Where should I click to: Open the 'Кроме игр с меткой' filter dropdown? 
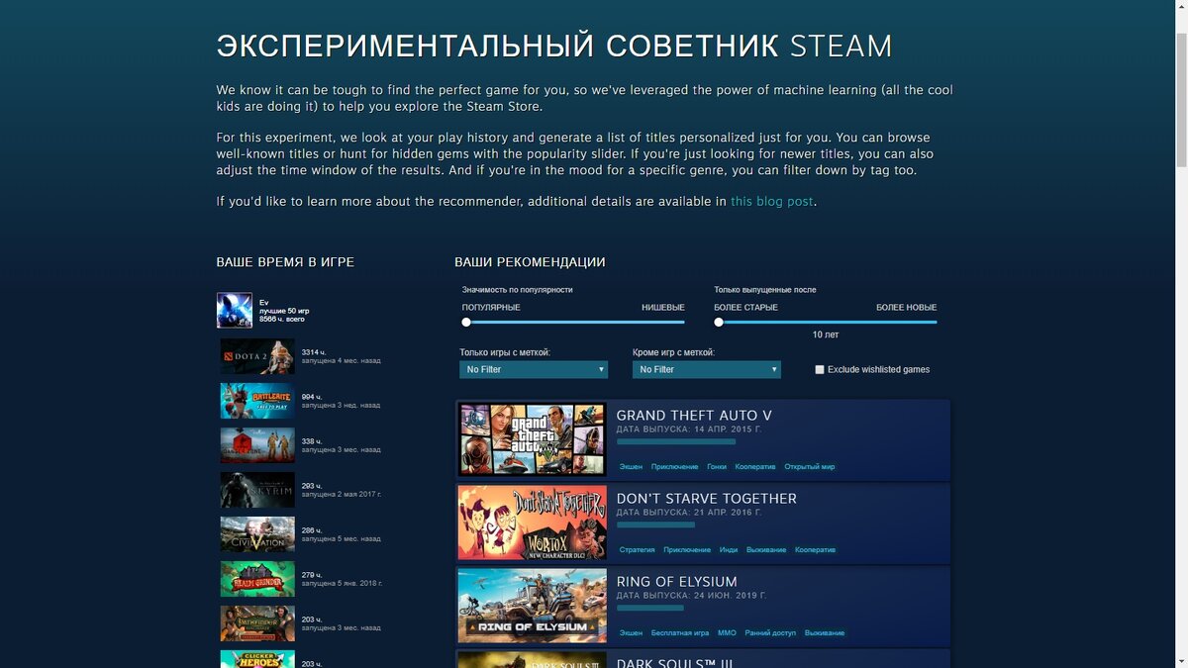coord(707,369)
